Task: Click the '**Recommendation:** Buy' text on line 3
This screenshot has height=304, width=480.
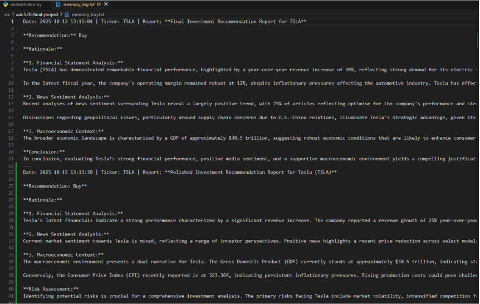Action: tap(55, 35)
